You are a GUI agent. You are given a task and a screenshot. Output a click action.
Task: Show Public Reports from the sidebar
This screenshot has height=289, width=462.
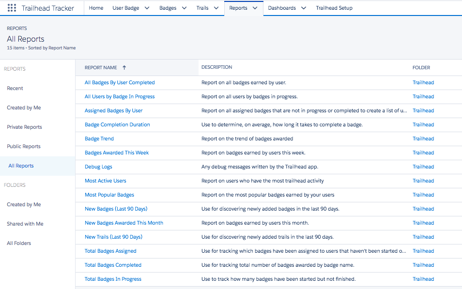pyautogui.click(x=24, y=147)
